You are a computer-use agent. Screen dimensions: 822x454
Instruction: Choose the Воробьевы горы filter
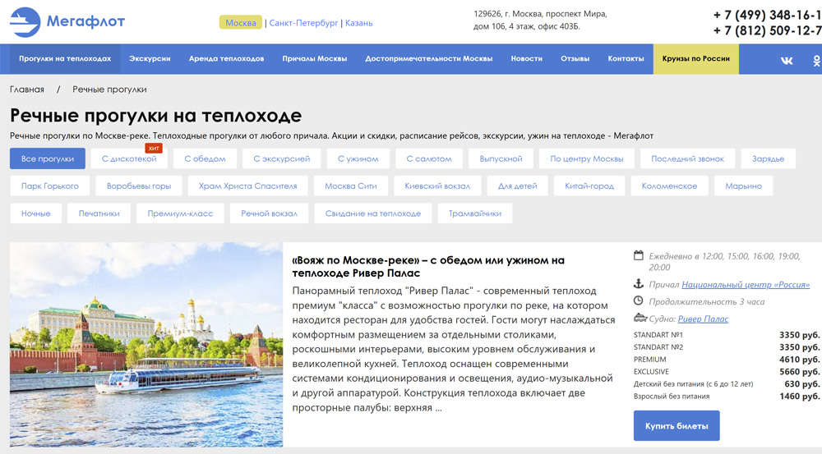pos(139,186)
